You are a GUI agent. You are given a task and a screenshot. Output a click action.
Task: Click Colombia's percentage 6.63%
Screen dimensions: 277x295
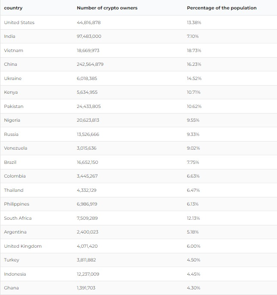point(193,176)
